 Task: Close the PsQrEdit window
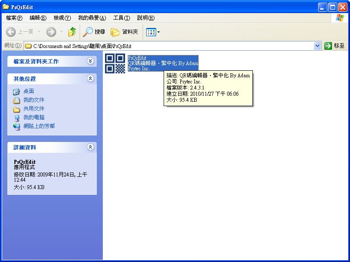[x=343, y=7]
